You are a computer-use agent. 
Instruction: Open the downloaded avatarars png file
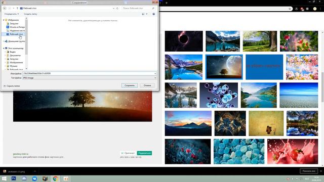(17, 171)
